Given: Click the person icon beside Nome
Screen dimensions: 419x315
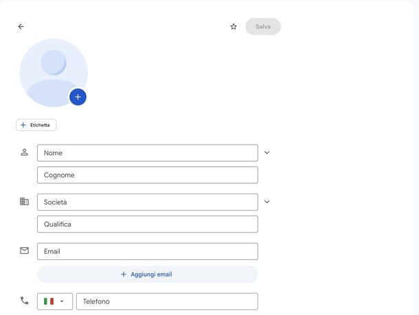Looking at the screenshot, I should (25, 152).
